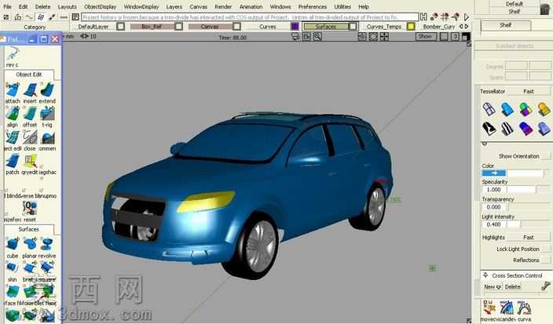Switch to the Surfaces palette tab
This screenshot has width=553, height=324.
tap(29, 229)
